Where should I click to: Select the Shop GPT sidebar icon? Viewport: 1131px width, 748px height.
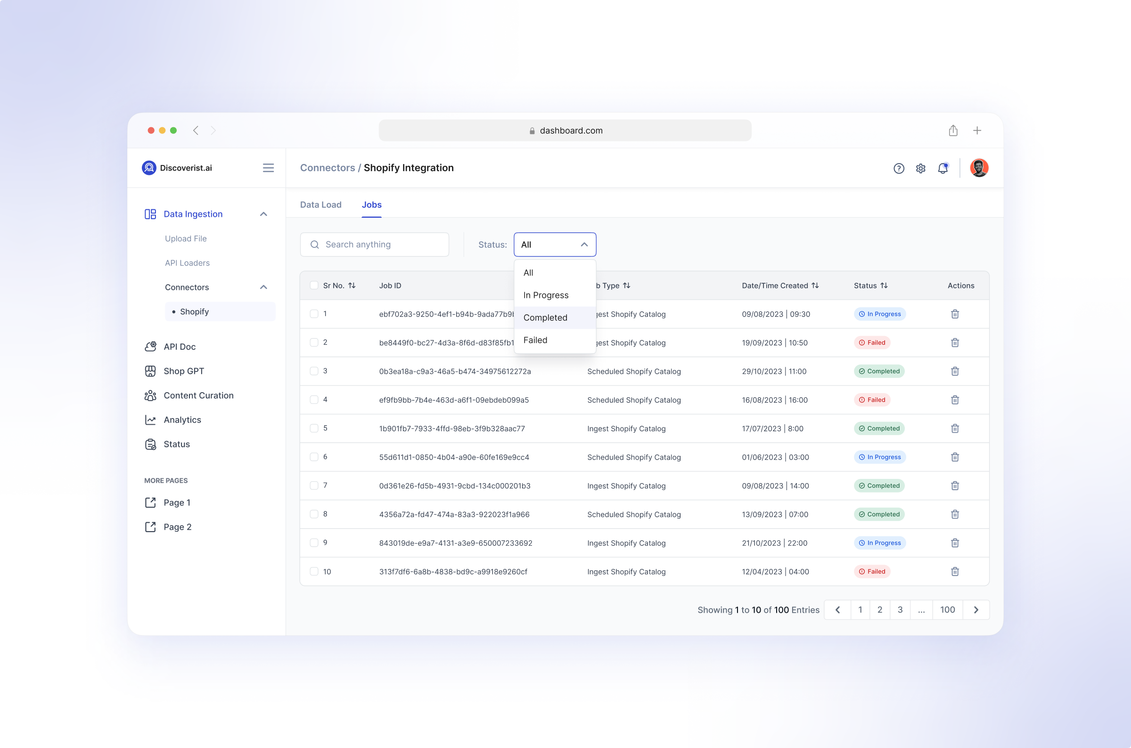tap(150, 370)
